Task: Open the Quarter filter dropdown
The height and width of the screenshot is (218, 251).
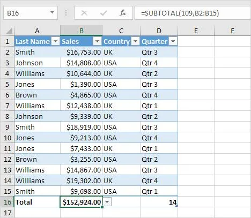Action: click(x=173, y=41)
